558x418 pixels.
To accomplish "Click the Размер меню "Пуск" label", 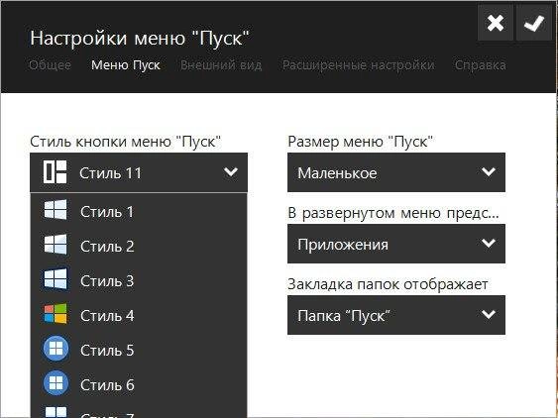I will [361, 142].
